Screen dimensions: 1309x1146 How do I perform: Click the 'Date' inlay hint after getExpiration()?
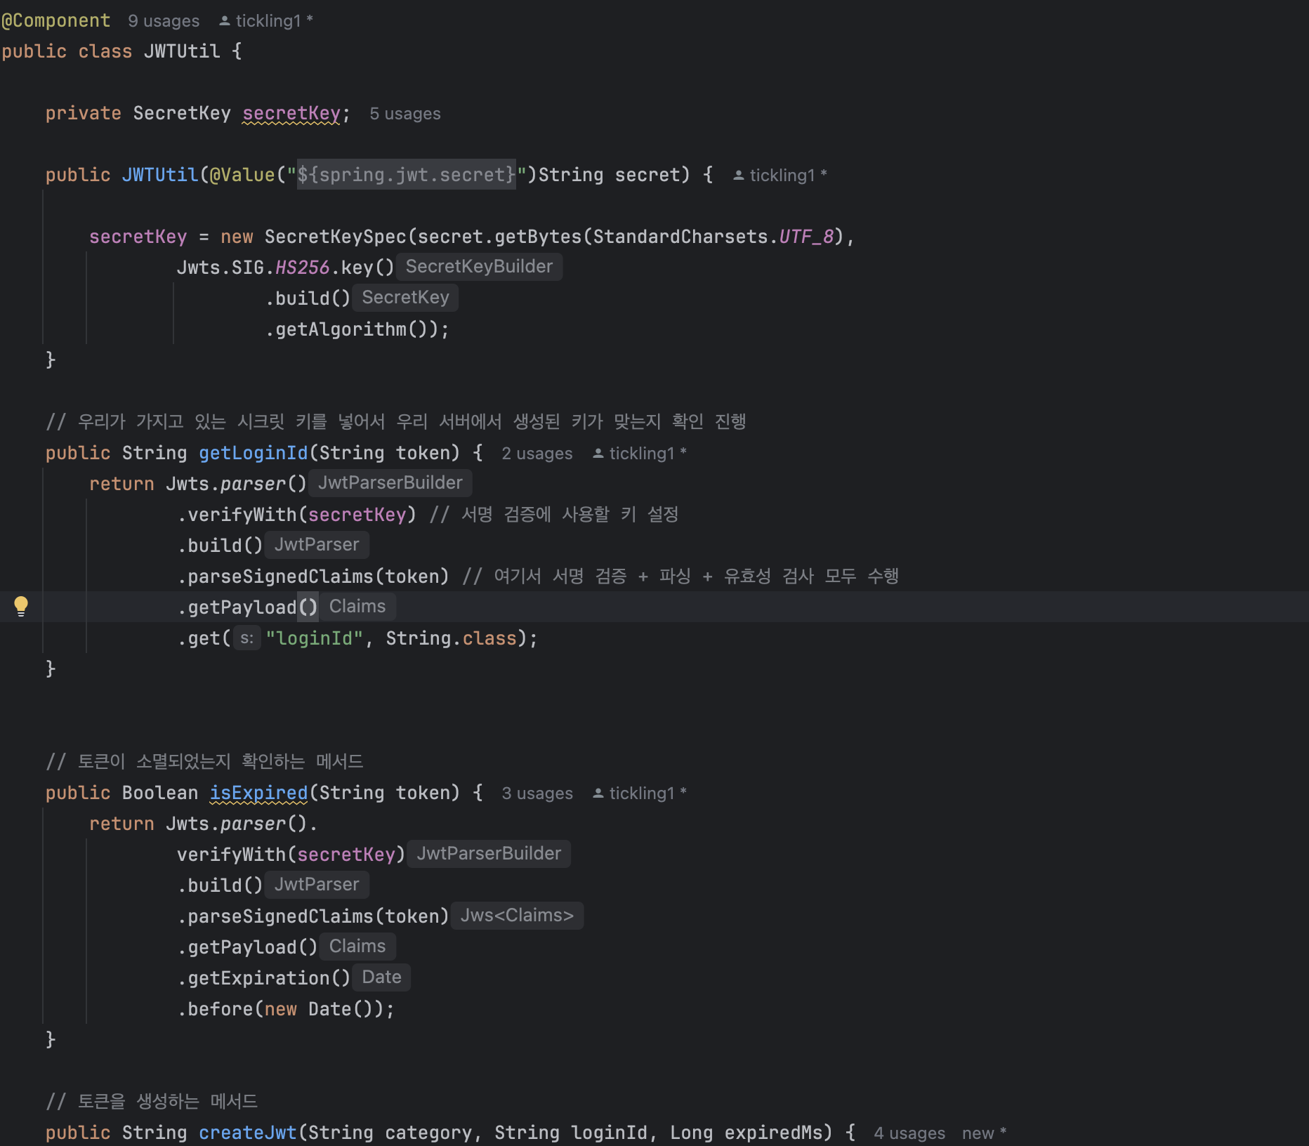381,977
